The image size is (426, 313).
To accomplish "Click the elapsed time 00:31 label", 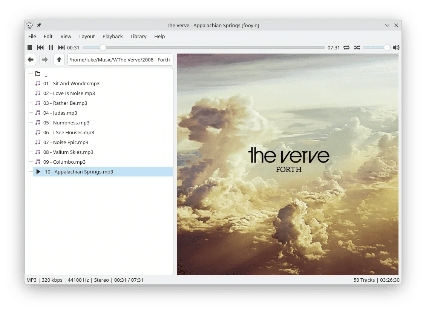I will (73, 48).
